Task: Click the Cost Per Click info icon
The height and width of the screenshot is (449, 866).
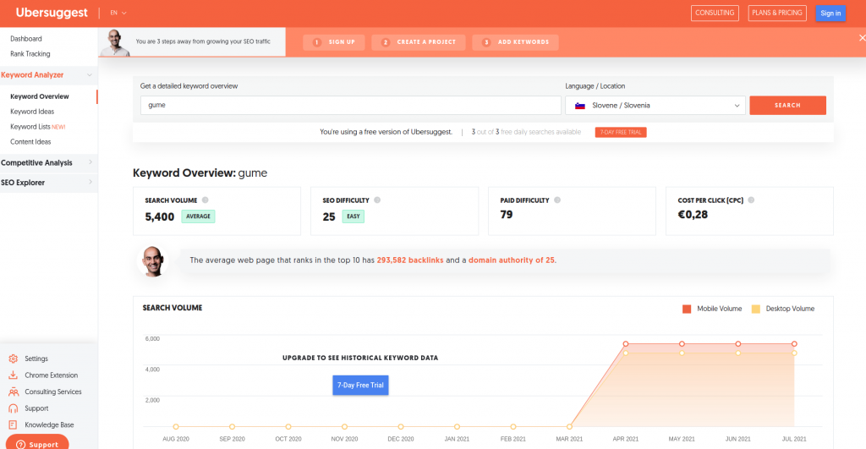Action: (x=751, y=200)
